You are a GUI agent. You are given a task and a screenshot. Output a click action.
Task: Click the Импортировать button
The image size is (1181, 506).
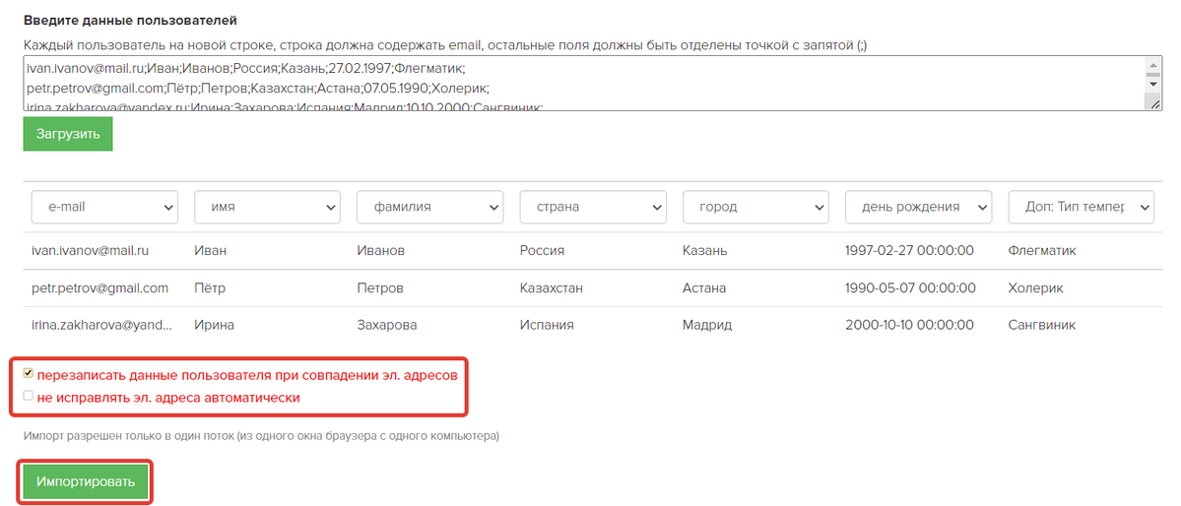[x=86, y=482]
